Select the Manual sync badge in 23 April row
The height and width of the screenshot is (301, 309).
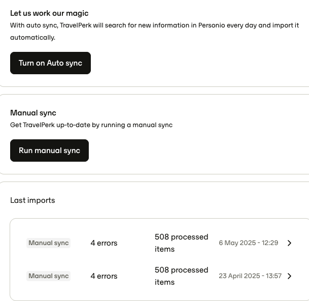point(49,276)
